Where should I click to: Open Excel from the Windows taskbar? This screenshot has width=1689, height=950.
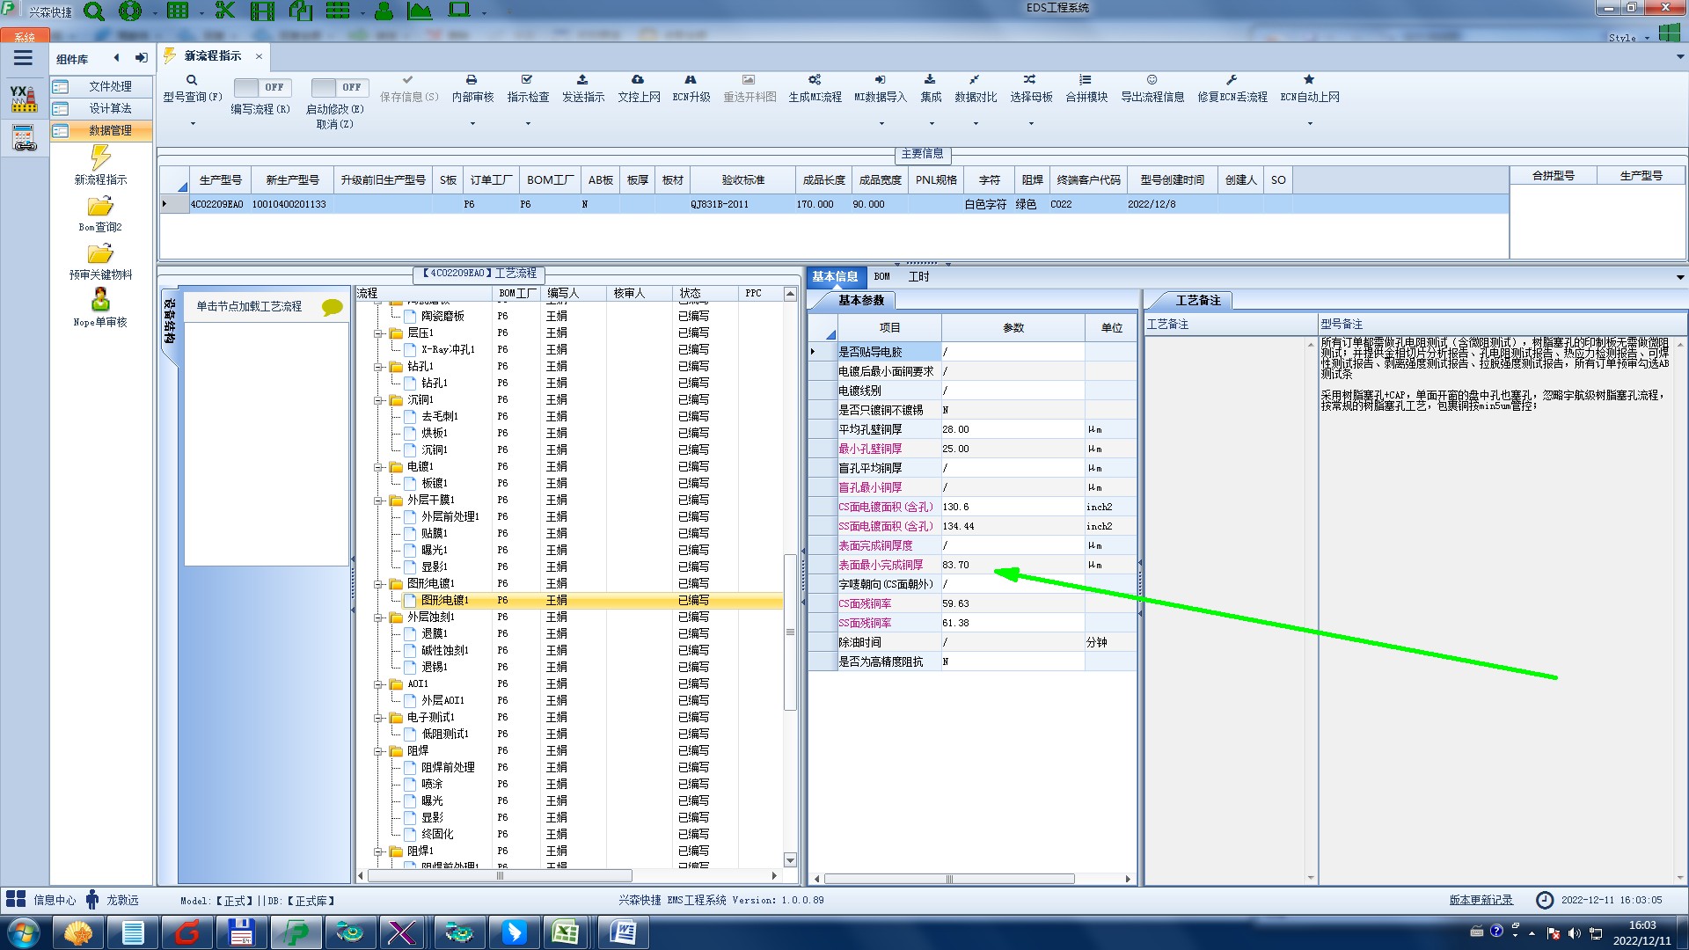[x=565, y=932]
